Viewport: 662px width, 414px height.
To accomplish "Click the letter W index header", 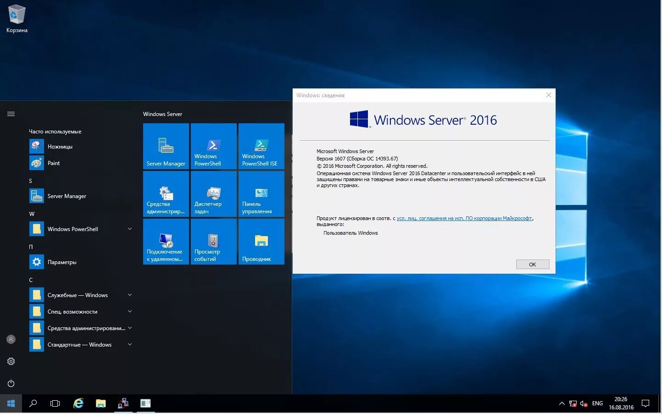I will [x=32, y=214].
